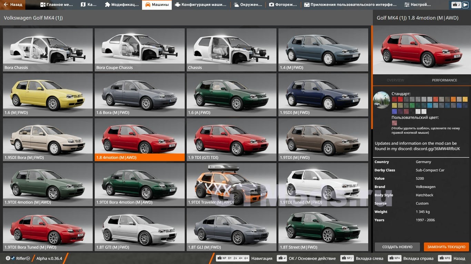Click the ЗАМЕНИТЬ ТЕКУЩУЮ button
Image resolution: width=471 pixels, height=264 pixels.
(x=447, y=247)
